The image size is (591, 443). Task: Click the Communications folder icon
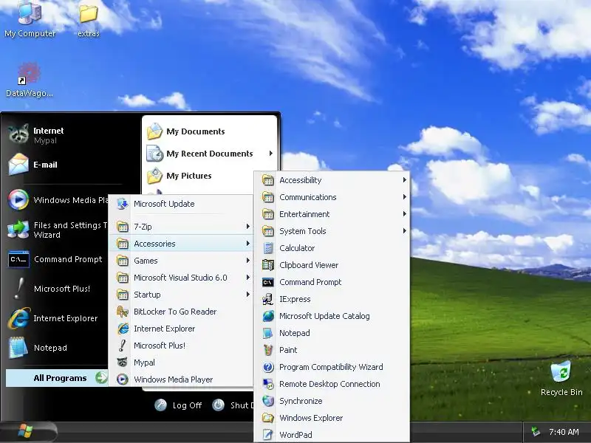tap(268, 197)
